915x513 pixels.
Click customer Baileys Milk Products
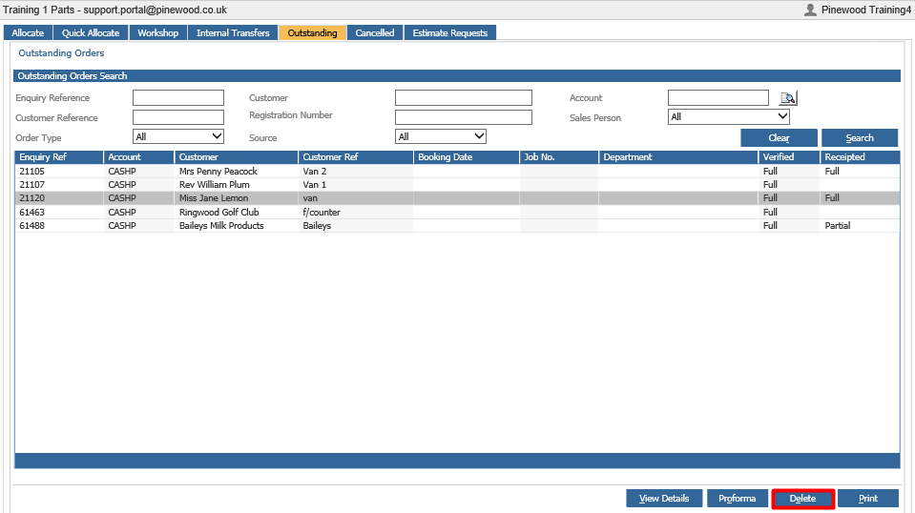click(x=221, y=226)
